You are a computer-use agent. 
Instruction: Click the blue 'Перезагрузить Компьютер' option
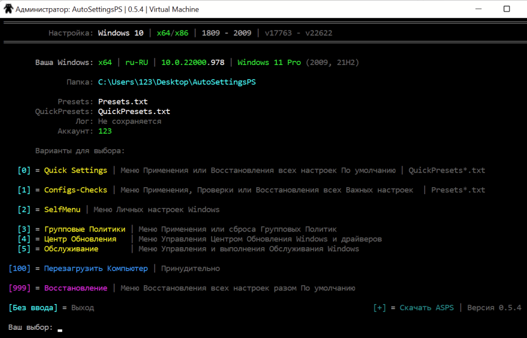96,268
